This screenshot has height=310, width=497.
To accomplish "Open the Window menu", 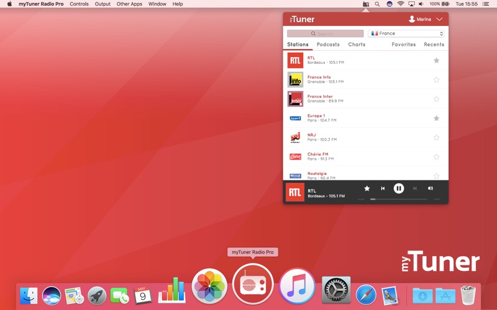I will coord(157,4).
